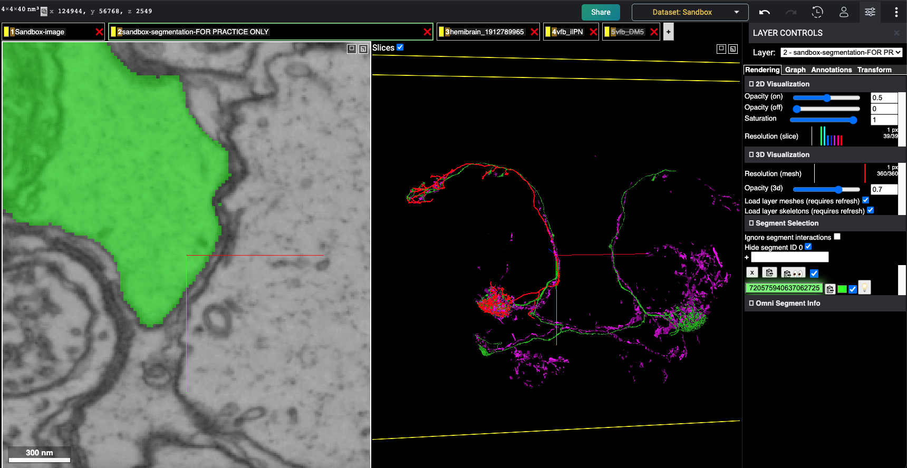The height and width of the screenshot is (468, 907).
Task: Open the Layer selection dropdown
Action: coord(841,52)
